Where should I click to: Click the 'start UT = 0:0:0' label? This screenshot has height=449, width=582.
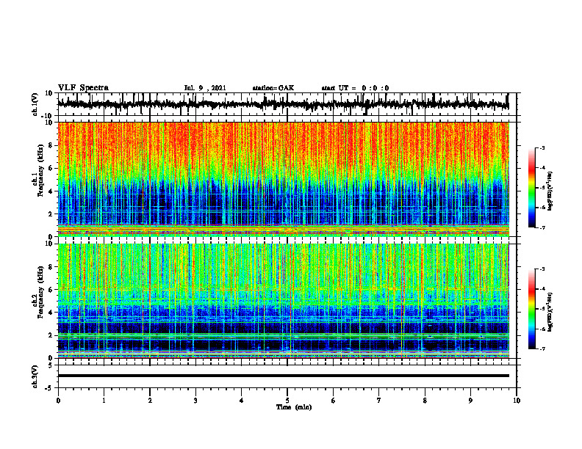pyautogui.click(x=355, y=88)
